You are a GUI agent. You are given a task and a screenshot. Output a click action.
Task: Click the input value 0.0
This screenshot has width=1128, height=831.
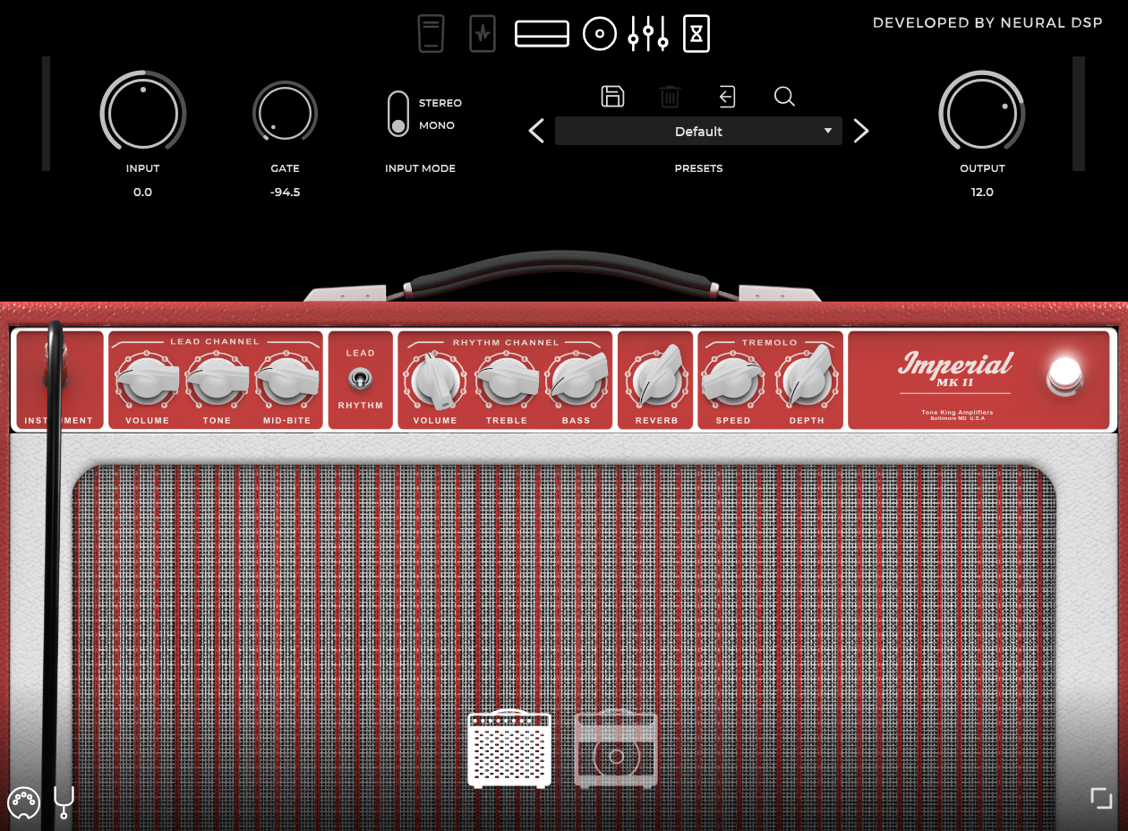coord(142,192)
